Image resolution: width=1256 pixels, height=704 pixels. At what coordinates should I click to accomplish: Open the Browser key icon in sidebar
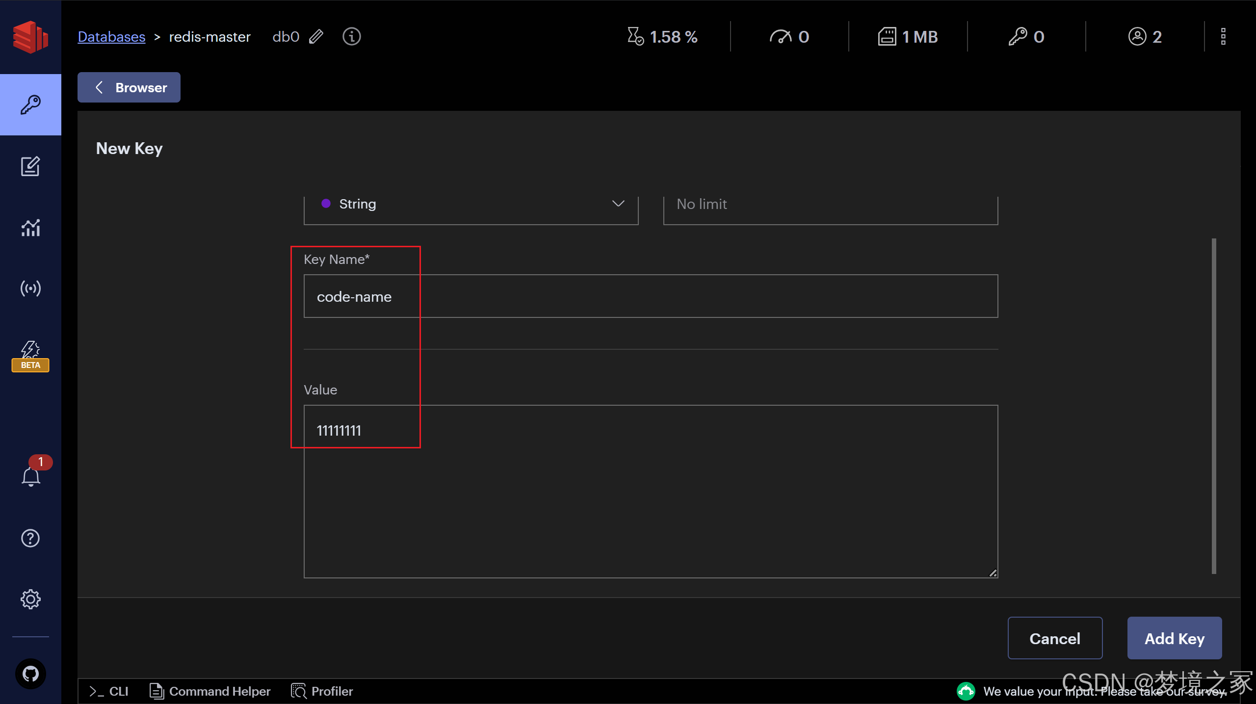pos(30,104)
